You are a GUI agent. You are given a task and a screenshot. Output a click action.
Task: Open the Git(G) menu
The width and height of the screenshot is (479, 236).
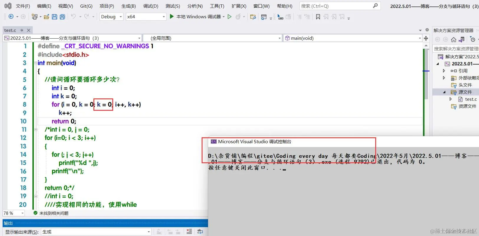click(86, 6)
